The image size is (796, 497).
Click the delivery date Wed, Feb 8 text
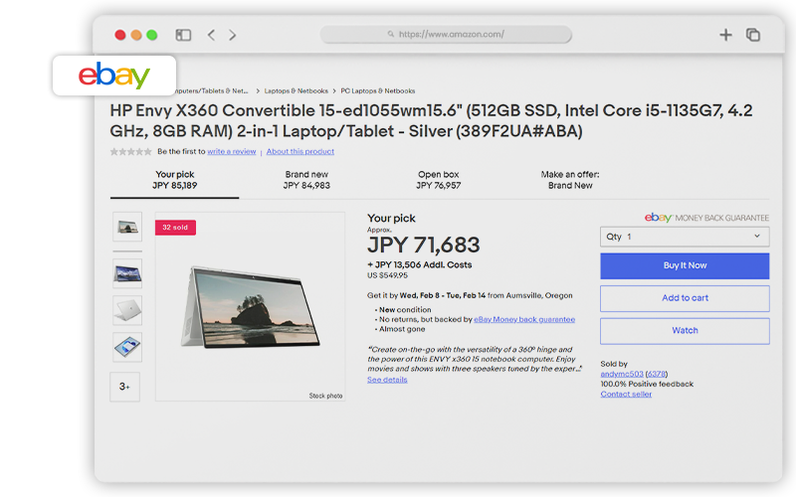[x=443, y=295]
